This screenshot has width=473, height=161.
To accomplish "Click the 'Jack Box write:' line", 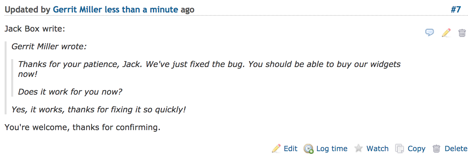I will pos(35,29).
